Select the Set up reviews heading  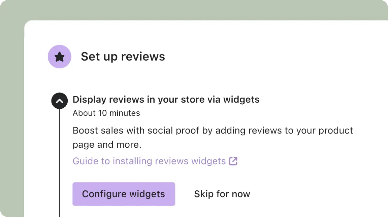point(123,57)
